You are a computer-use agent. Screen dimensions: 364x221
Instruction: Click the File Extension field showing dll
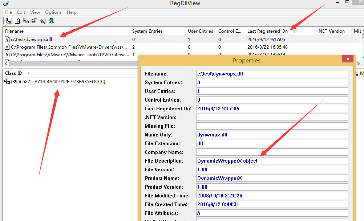click(x=272, y=143)
